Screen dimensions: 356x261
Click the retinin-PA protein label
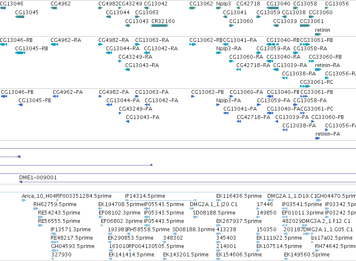(328, 134)
